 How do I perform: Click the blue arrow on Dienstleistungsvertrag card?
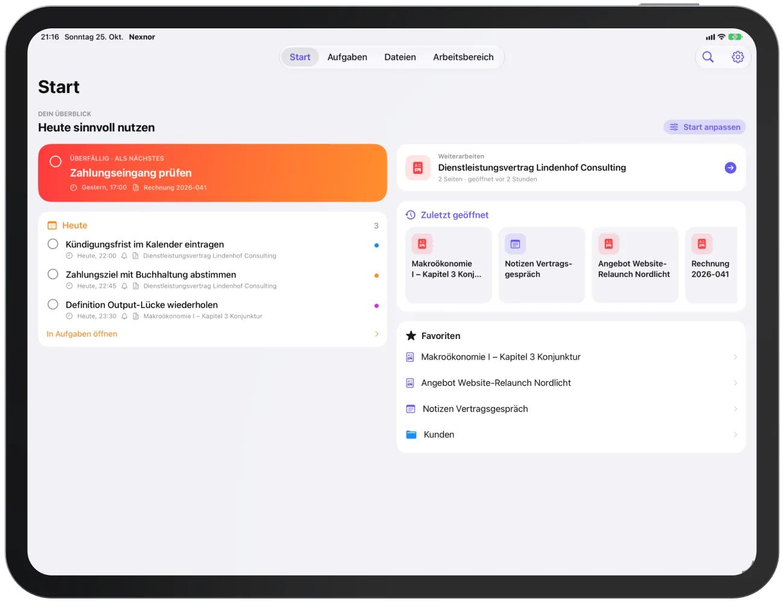(x=730, y=168)
